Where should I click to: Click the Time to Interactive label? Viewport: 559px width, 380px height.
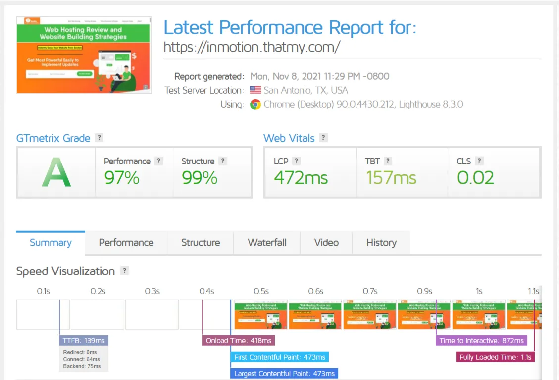481,340
